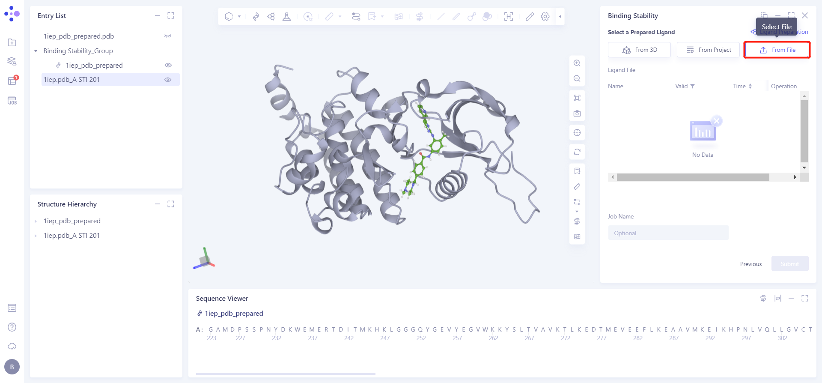This screenshot has width=822, height=383.
Task: Open the JOB list sidebar icon
Action: coord(12,101)
